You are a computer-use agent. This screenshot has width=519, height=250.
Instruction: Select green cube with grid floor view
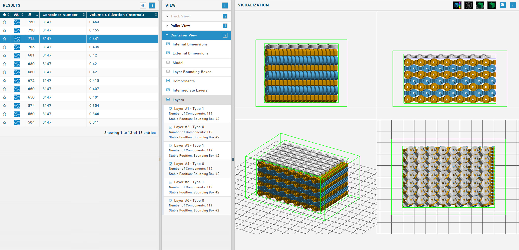click(x=480, y=5)
